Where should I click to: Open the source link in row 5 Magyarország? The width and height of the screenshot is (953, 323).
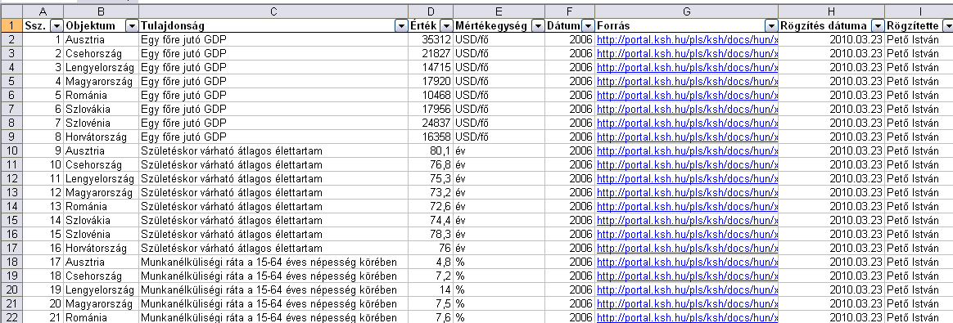(688, 81)
